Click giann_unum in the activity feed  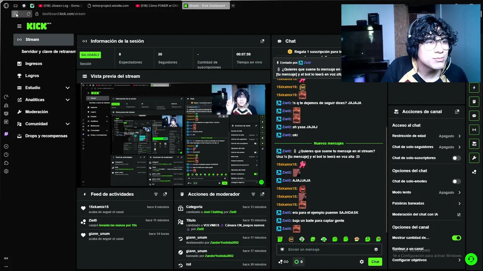(x=99, y=234)
